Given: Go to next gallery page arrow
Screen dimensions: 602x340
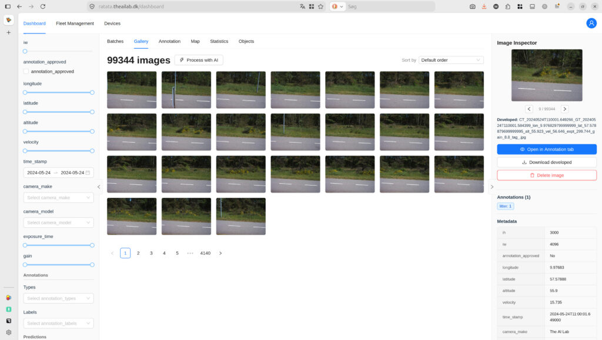Looking at the screenshot, I should point(220,253).
